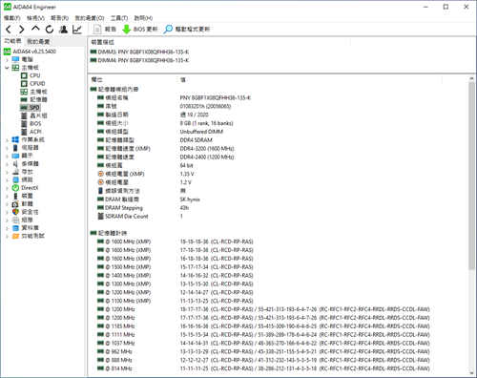Select the DDR4-2400 (1200 MHz) value row

click(x=207, y=157)
